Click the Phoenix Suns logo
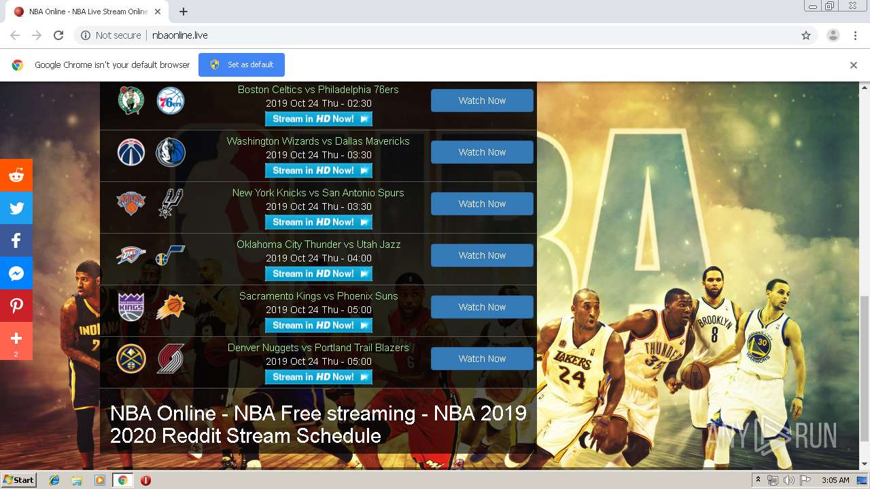The image size is (870, 489). coord(170,307)
